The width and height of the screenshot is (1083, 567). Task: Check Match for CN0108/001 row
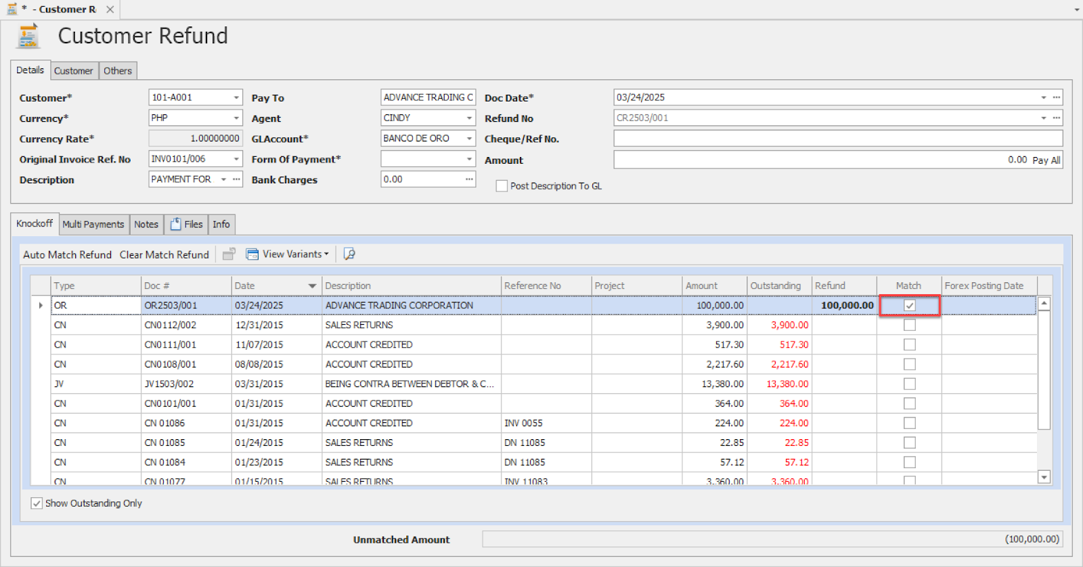(x=910, y=364)
